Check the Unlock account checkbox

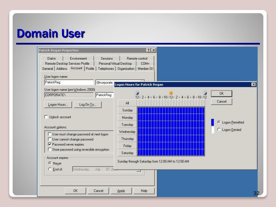point(46,117)
